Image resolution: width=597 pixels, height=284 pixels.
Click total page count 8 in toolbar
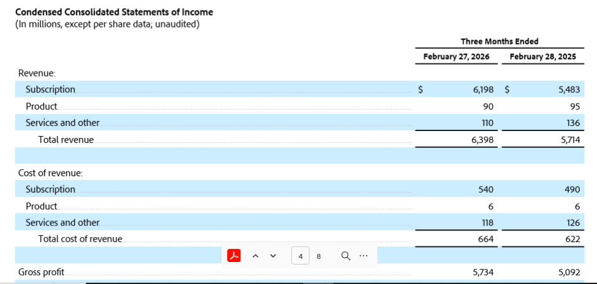point(319,256)
